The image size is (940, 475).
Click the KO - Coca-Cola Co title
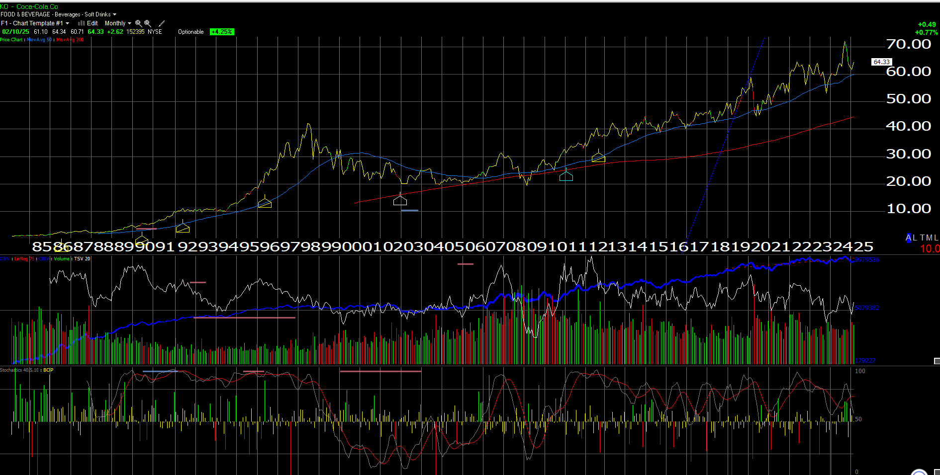coord(29,6)
